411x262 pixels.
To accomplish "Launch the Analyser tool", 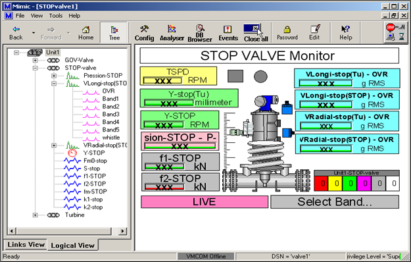I will 172,33.
